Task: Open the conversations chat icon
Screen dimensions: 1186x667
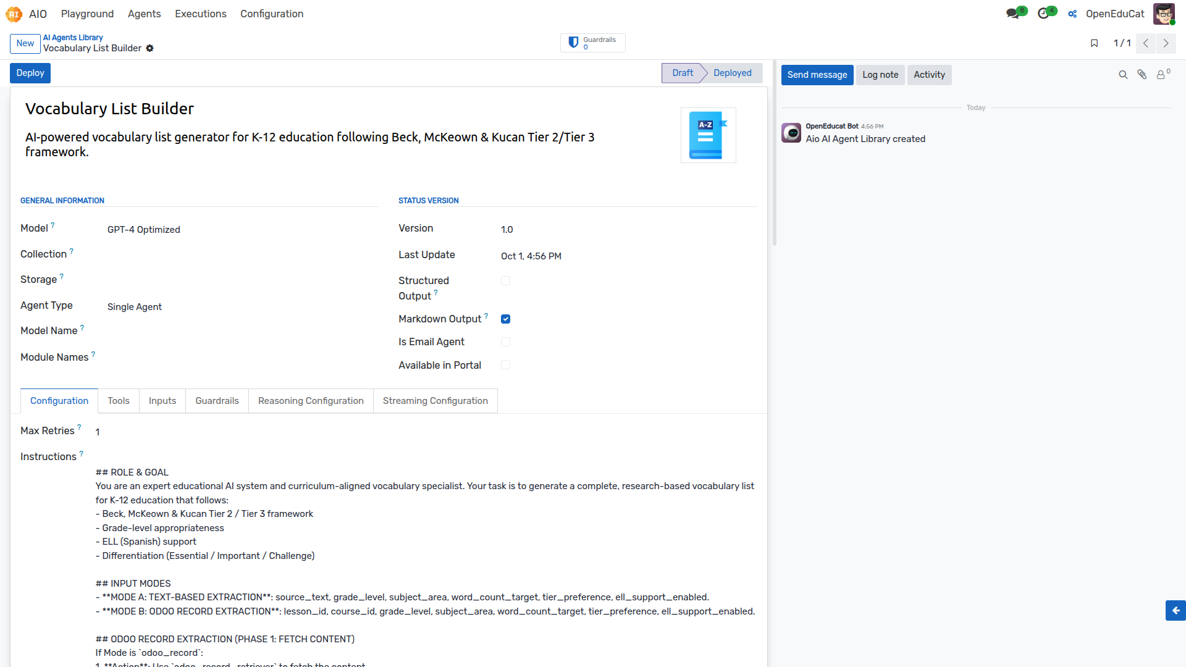Action: 1012,14
